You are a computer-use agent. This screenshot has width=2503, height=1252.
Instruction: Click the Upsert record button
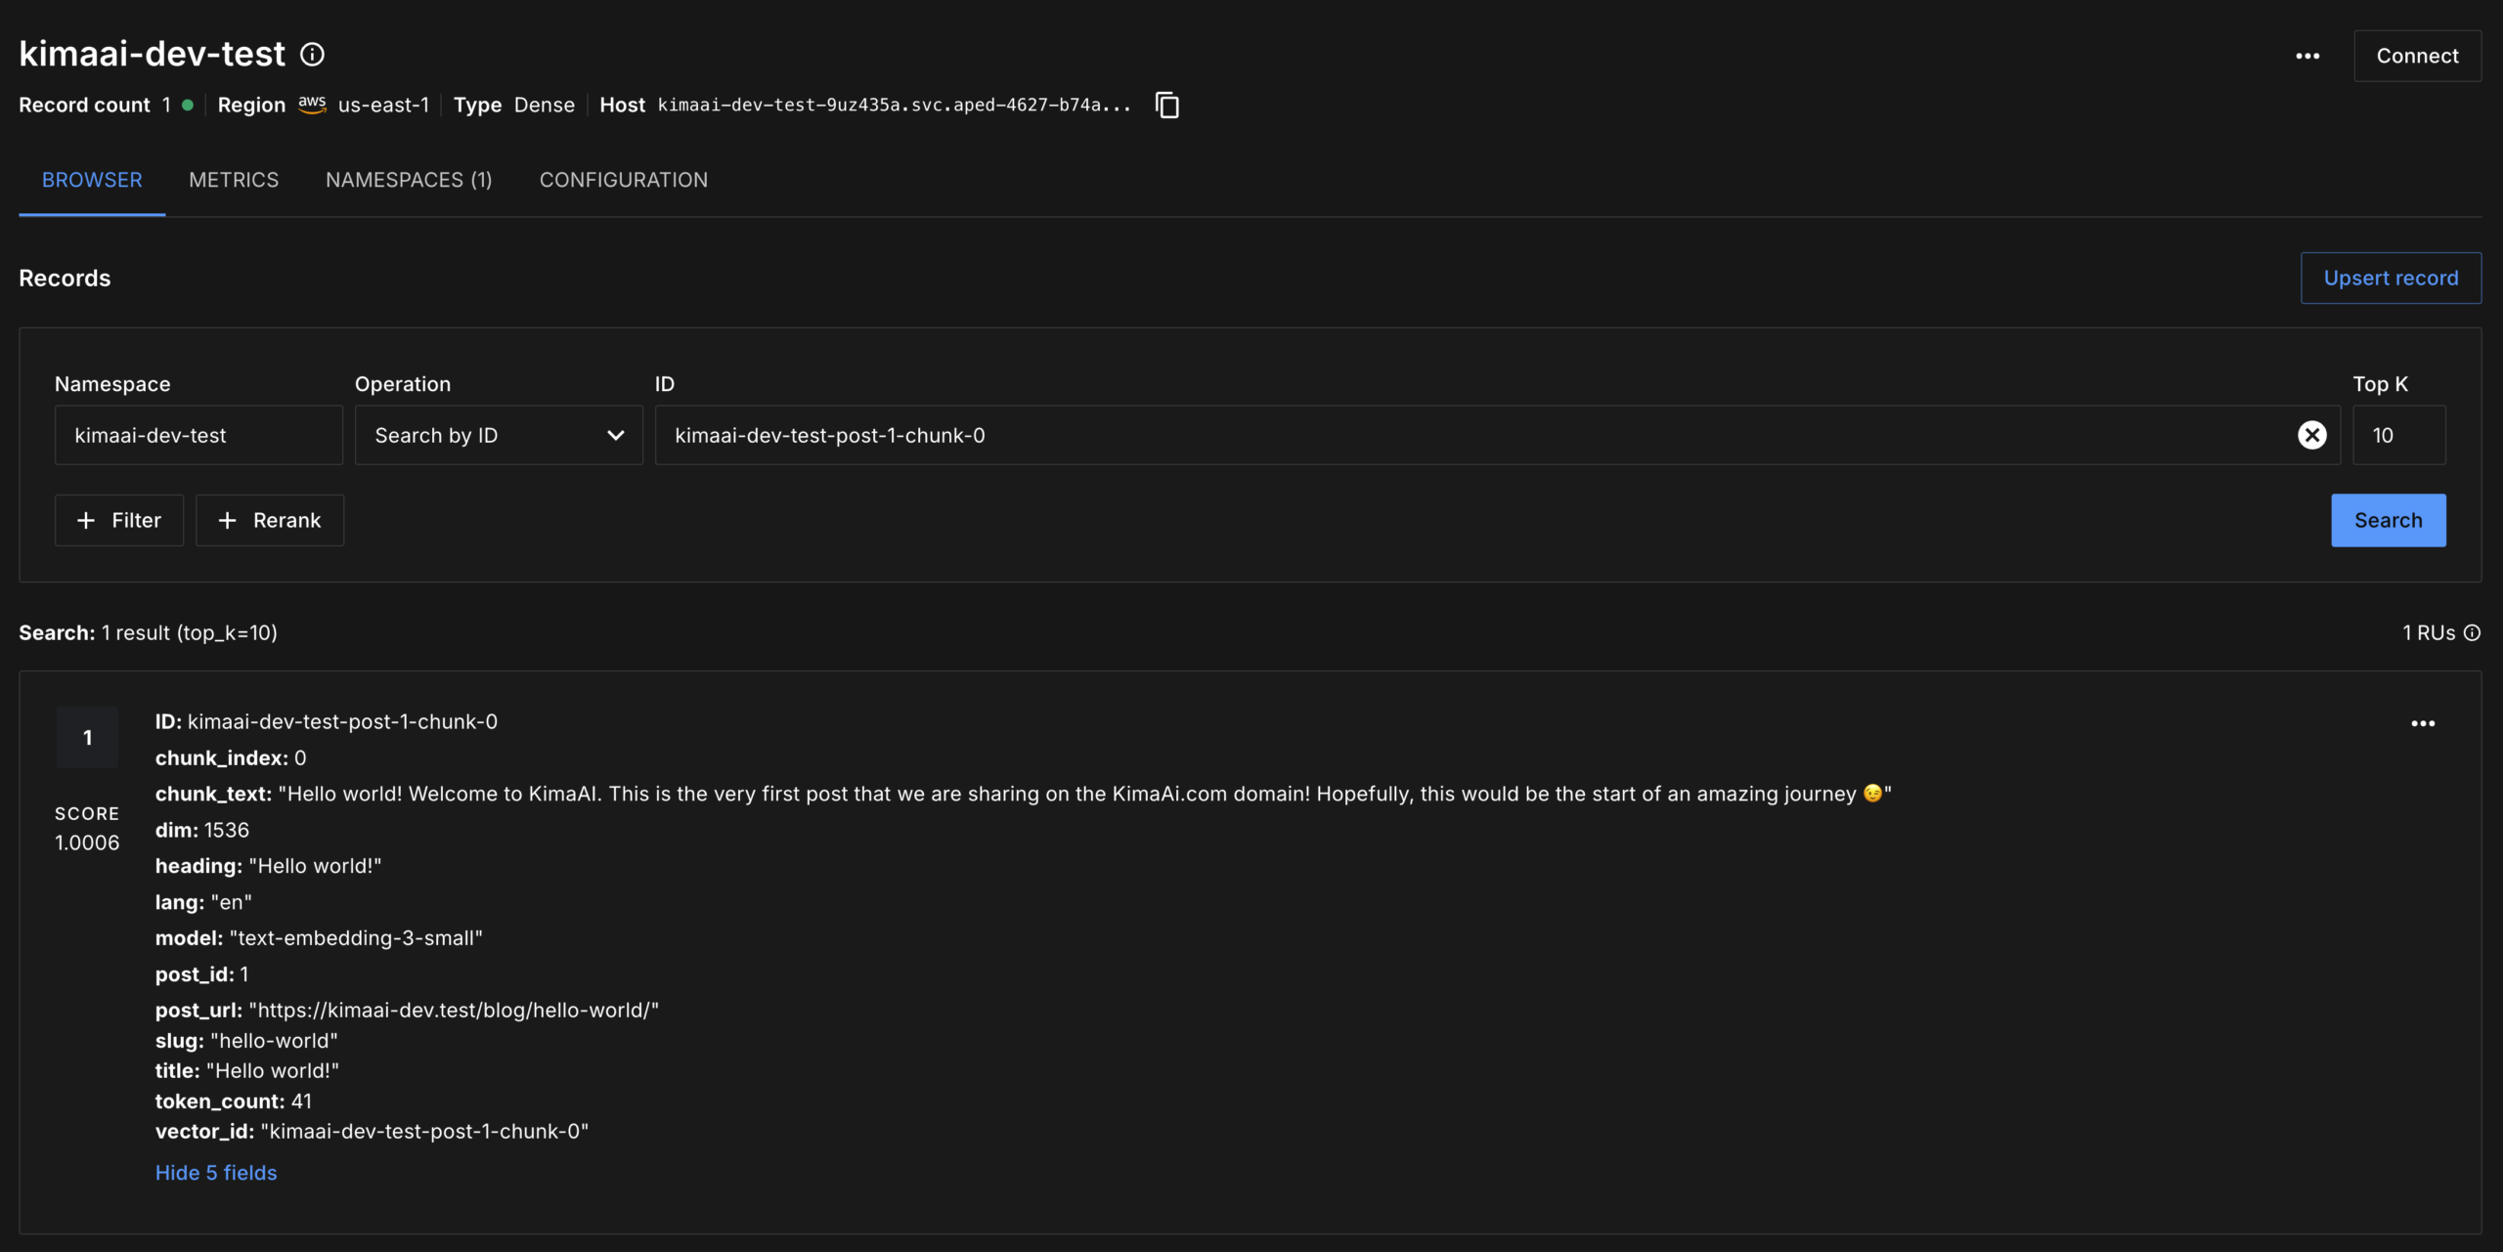[x=2390, y=278]
